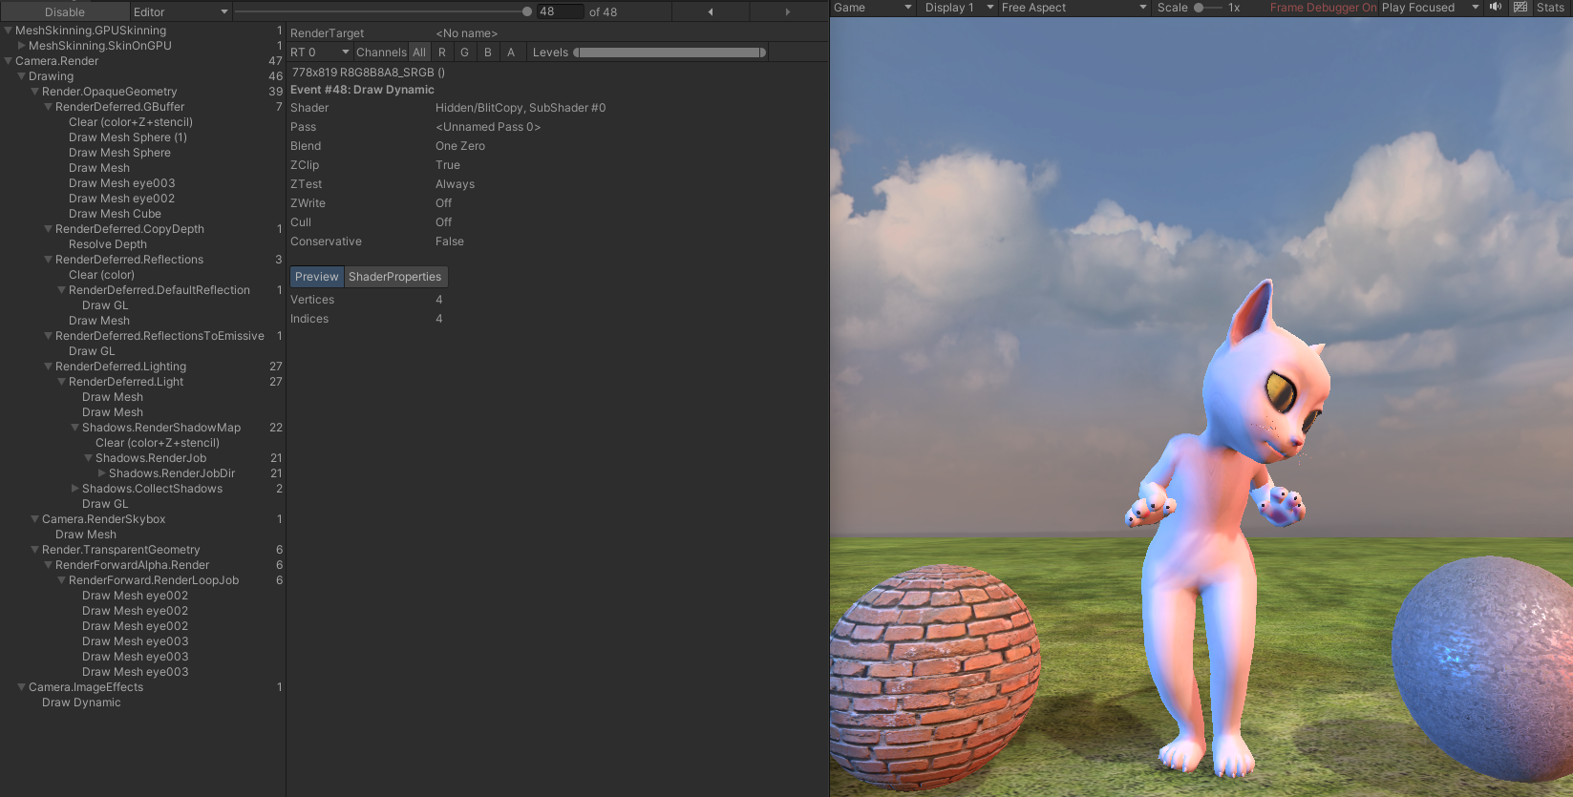Open the Game view selector dropdown
1573x797 pixels.
873,8
